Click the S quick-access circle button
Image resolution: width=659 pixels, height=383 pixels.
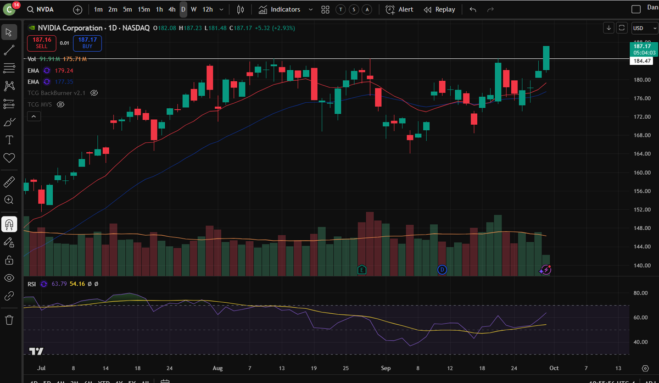point(354,10)
